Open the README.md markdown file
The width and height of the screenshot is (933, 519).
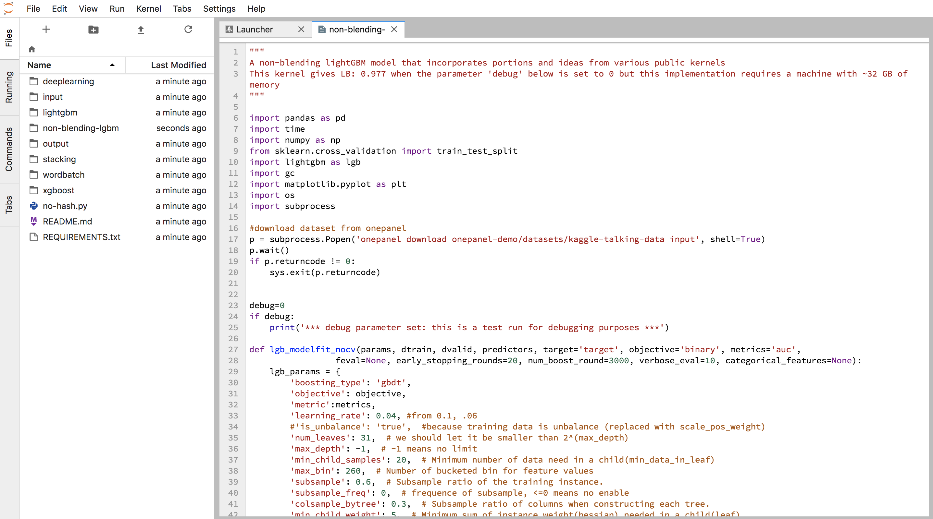(68, 222)
